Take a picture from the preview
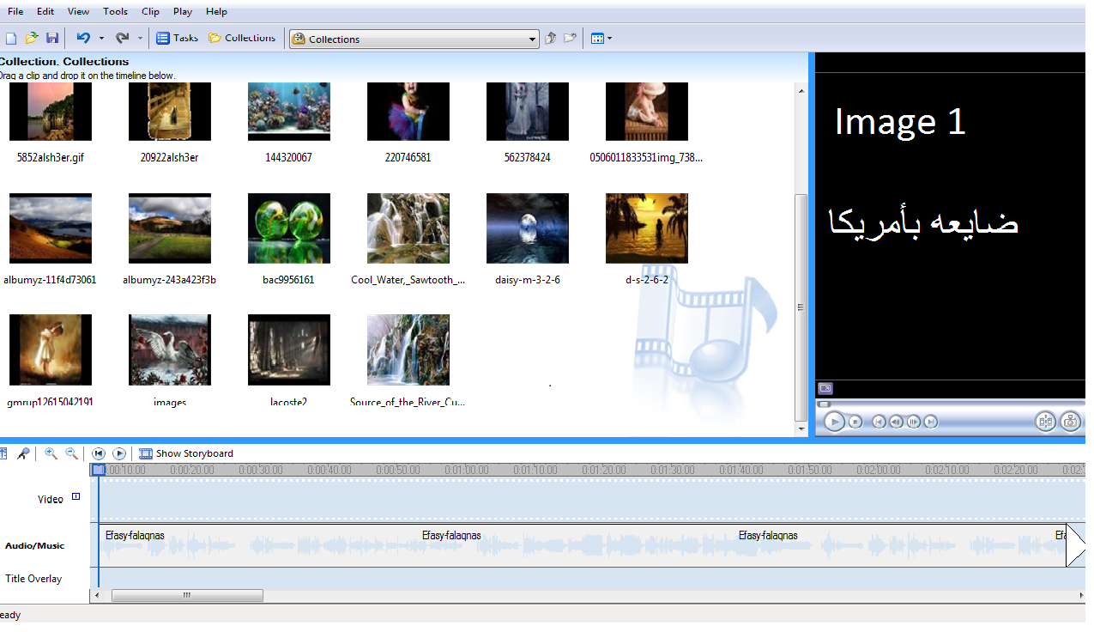 pyautogui.click(x=1069, y=421)
